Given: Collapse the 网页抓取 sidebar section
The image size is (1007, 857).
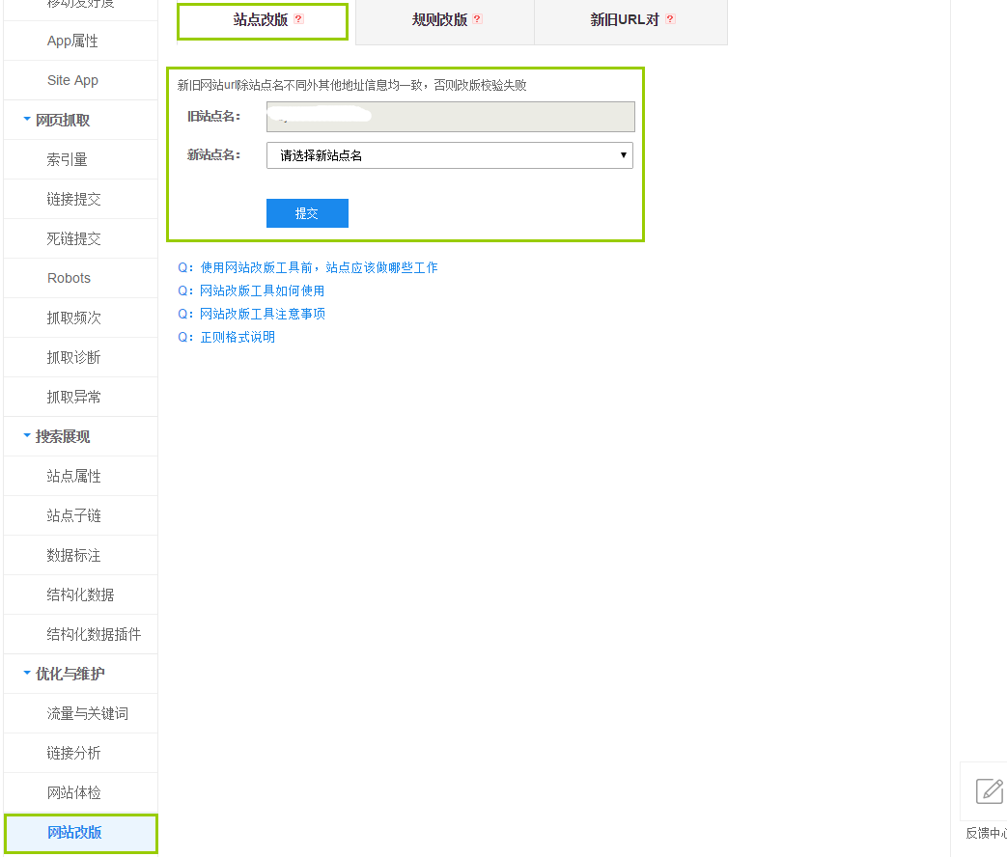Looking at the screenshot, I should [27, 120].
